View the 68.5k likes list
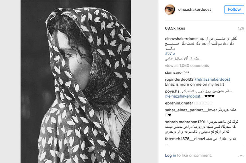246x163 pixels. (175, 28)
